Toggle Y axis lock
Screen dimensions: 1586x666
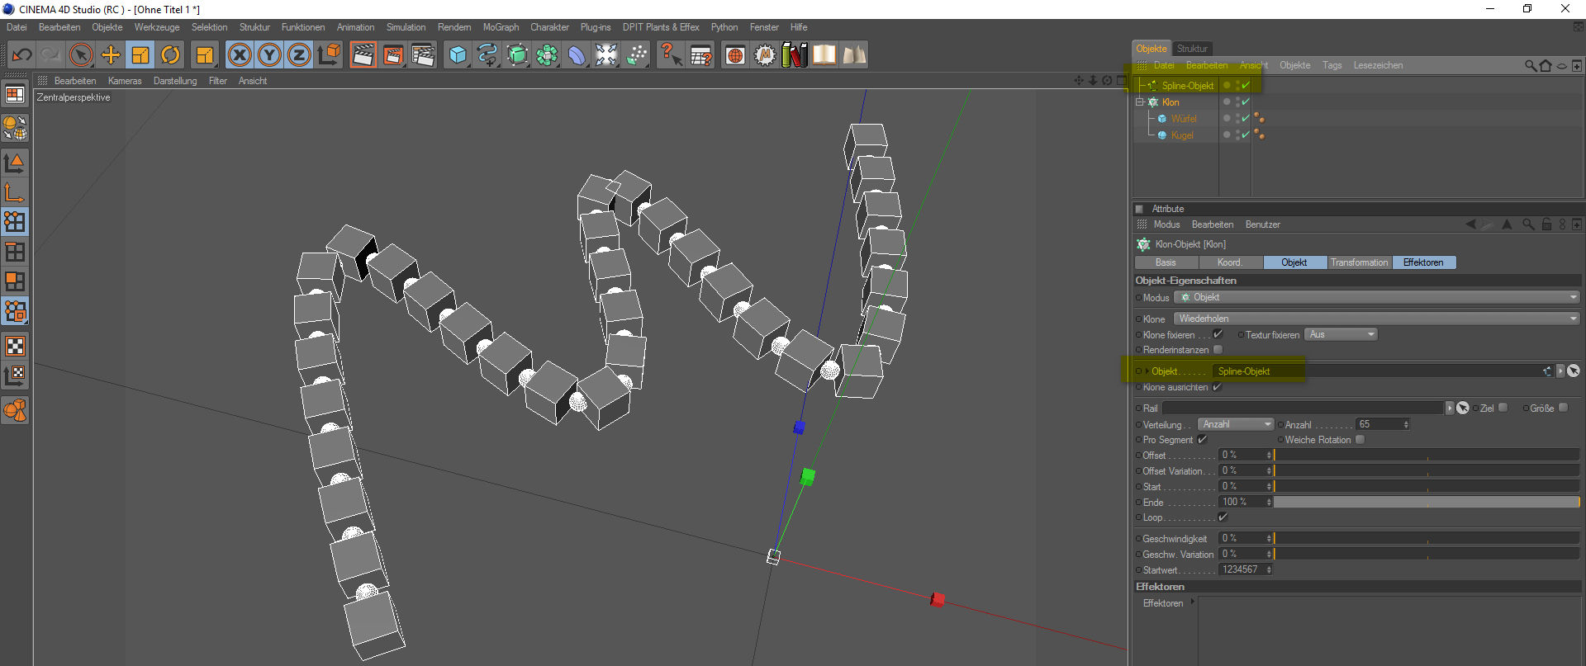coord(269,55)
